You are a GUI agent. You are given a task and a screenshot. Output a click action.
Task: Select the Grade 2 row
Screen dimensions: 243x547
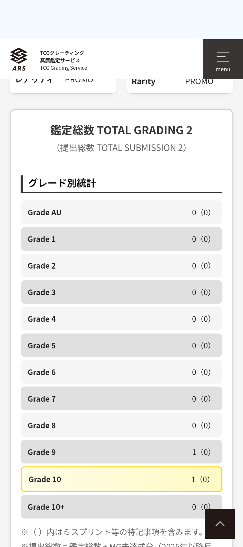[121, 265]
